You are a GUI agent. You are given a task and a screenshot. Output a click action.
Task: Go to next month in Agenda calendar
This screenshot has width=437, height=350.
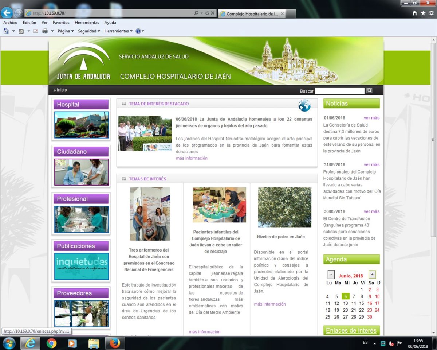pyautogui.click(x=372, y=275)
